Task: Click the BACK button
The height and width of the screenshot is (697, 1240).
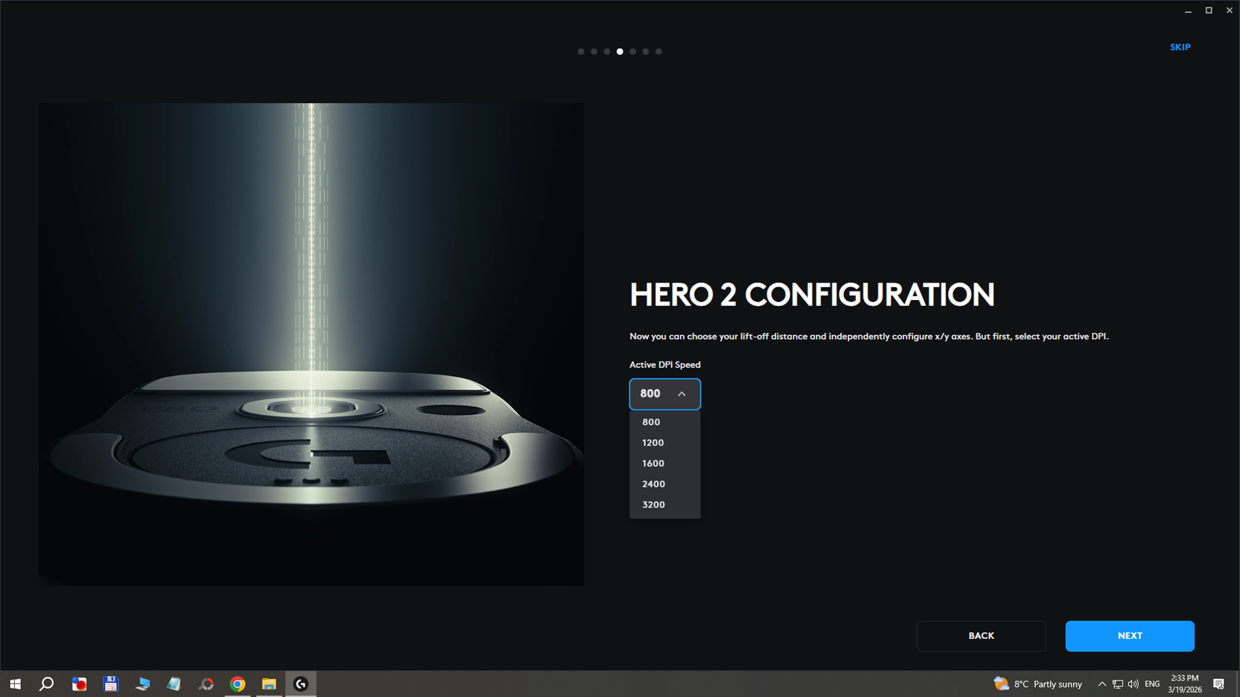Action: tap(981, 636)
